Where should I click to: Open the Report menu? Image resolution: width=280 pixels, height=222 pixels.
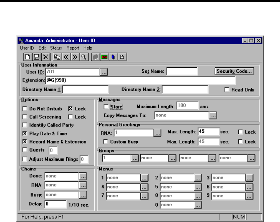(73, 48)
